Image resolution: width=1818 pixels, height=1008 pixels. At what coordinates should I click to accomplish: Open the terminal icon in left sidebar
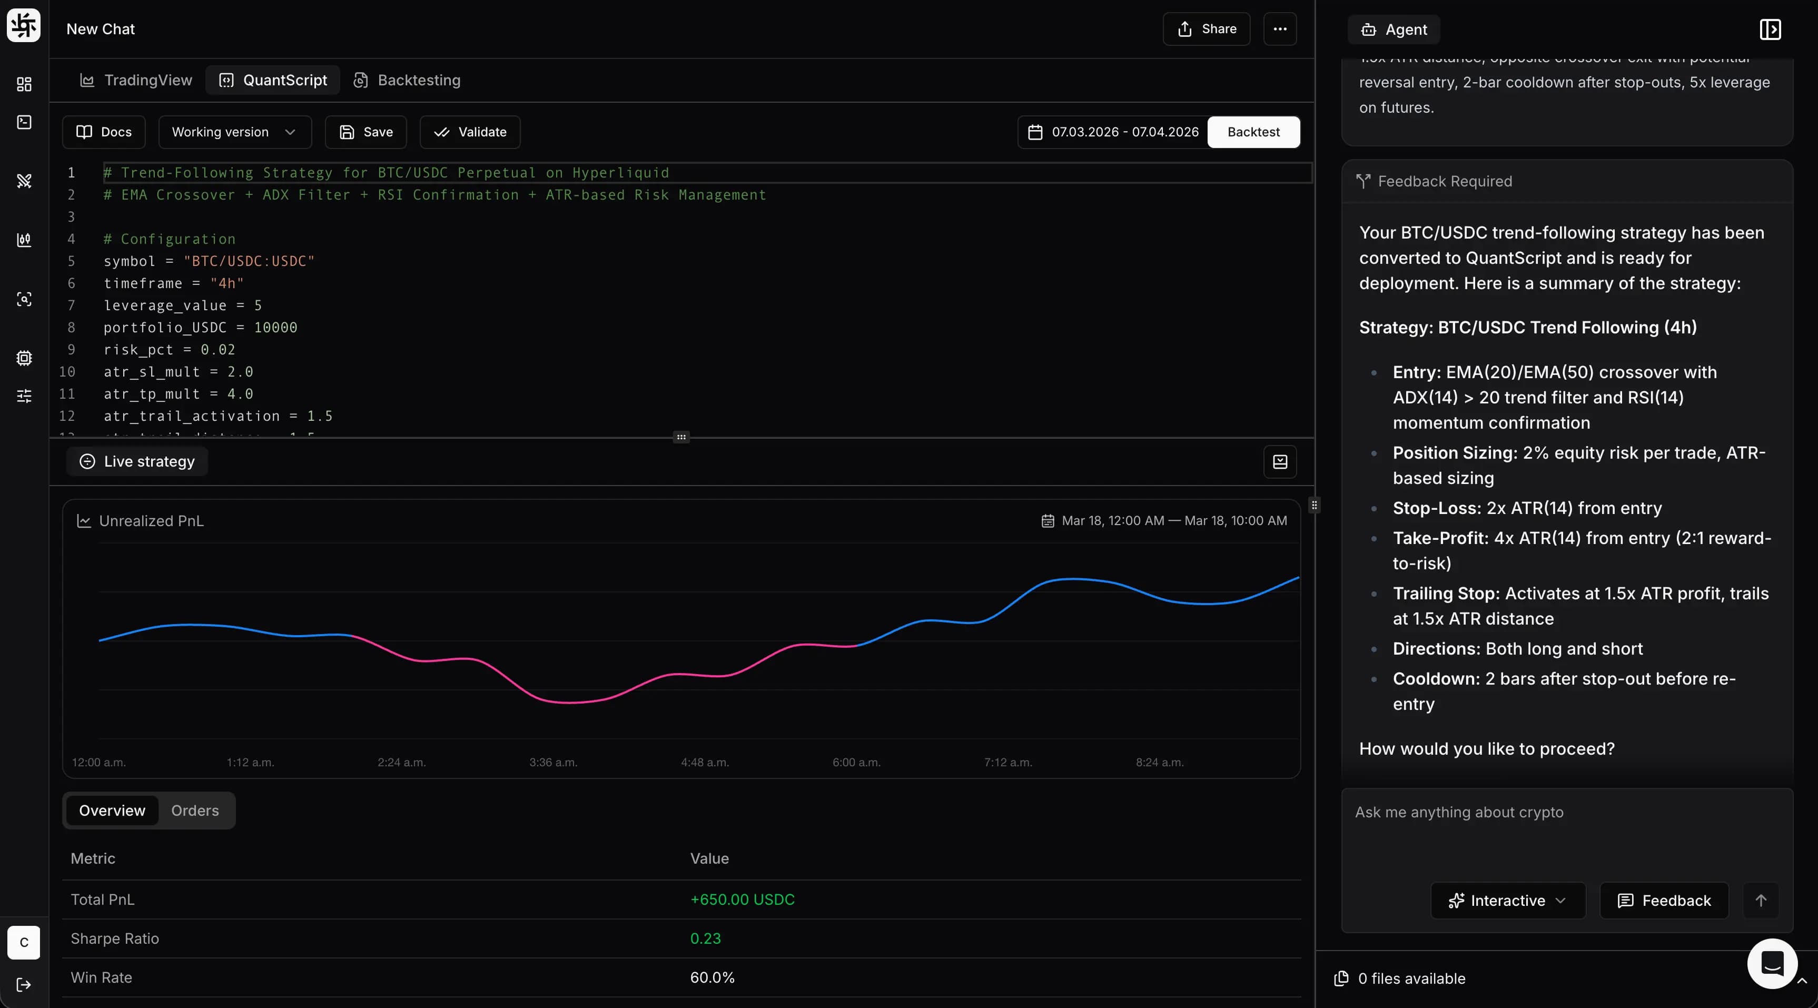24,122
